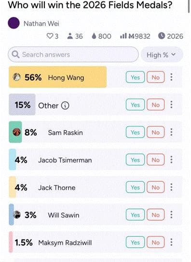Click the heart like icon
This screenshot has height=262, width=191.
pyautogui.click(x=50, y=36)
